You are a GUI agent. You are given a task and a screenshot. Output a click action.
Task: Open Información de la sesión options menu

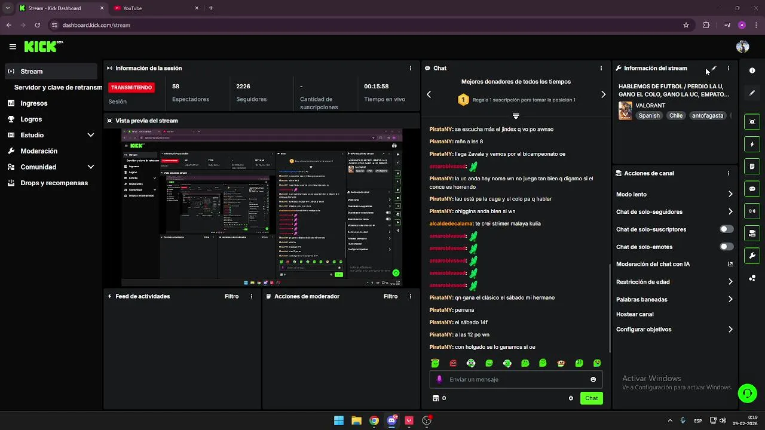click(x=410, y=68)
